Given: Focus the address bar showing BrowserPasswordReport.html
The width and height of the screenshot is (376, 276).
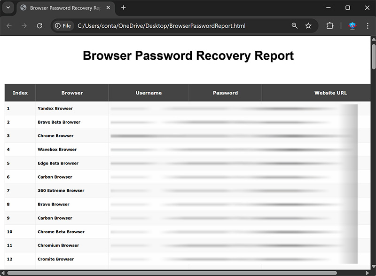Looking at the screenshot, I should (161, 26).
